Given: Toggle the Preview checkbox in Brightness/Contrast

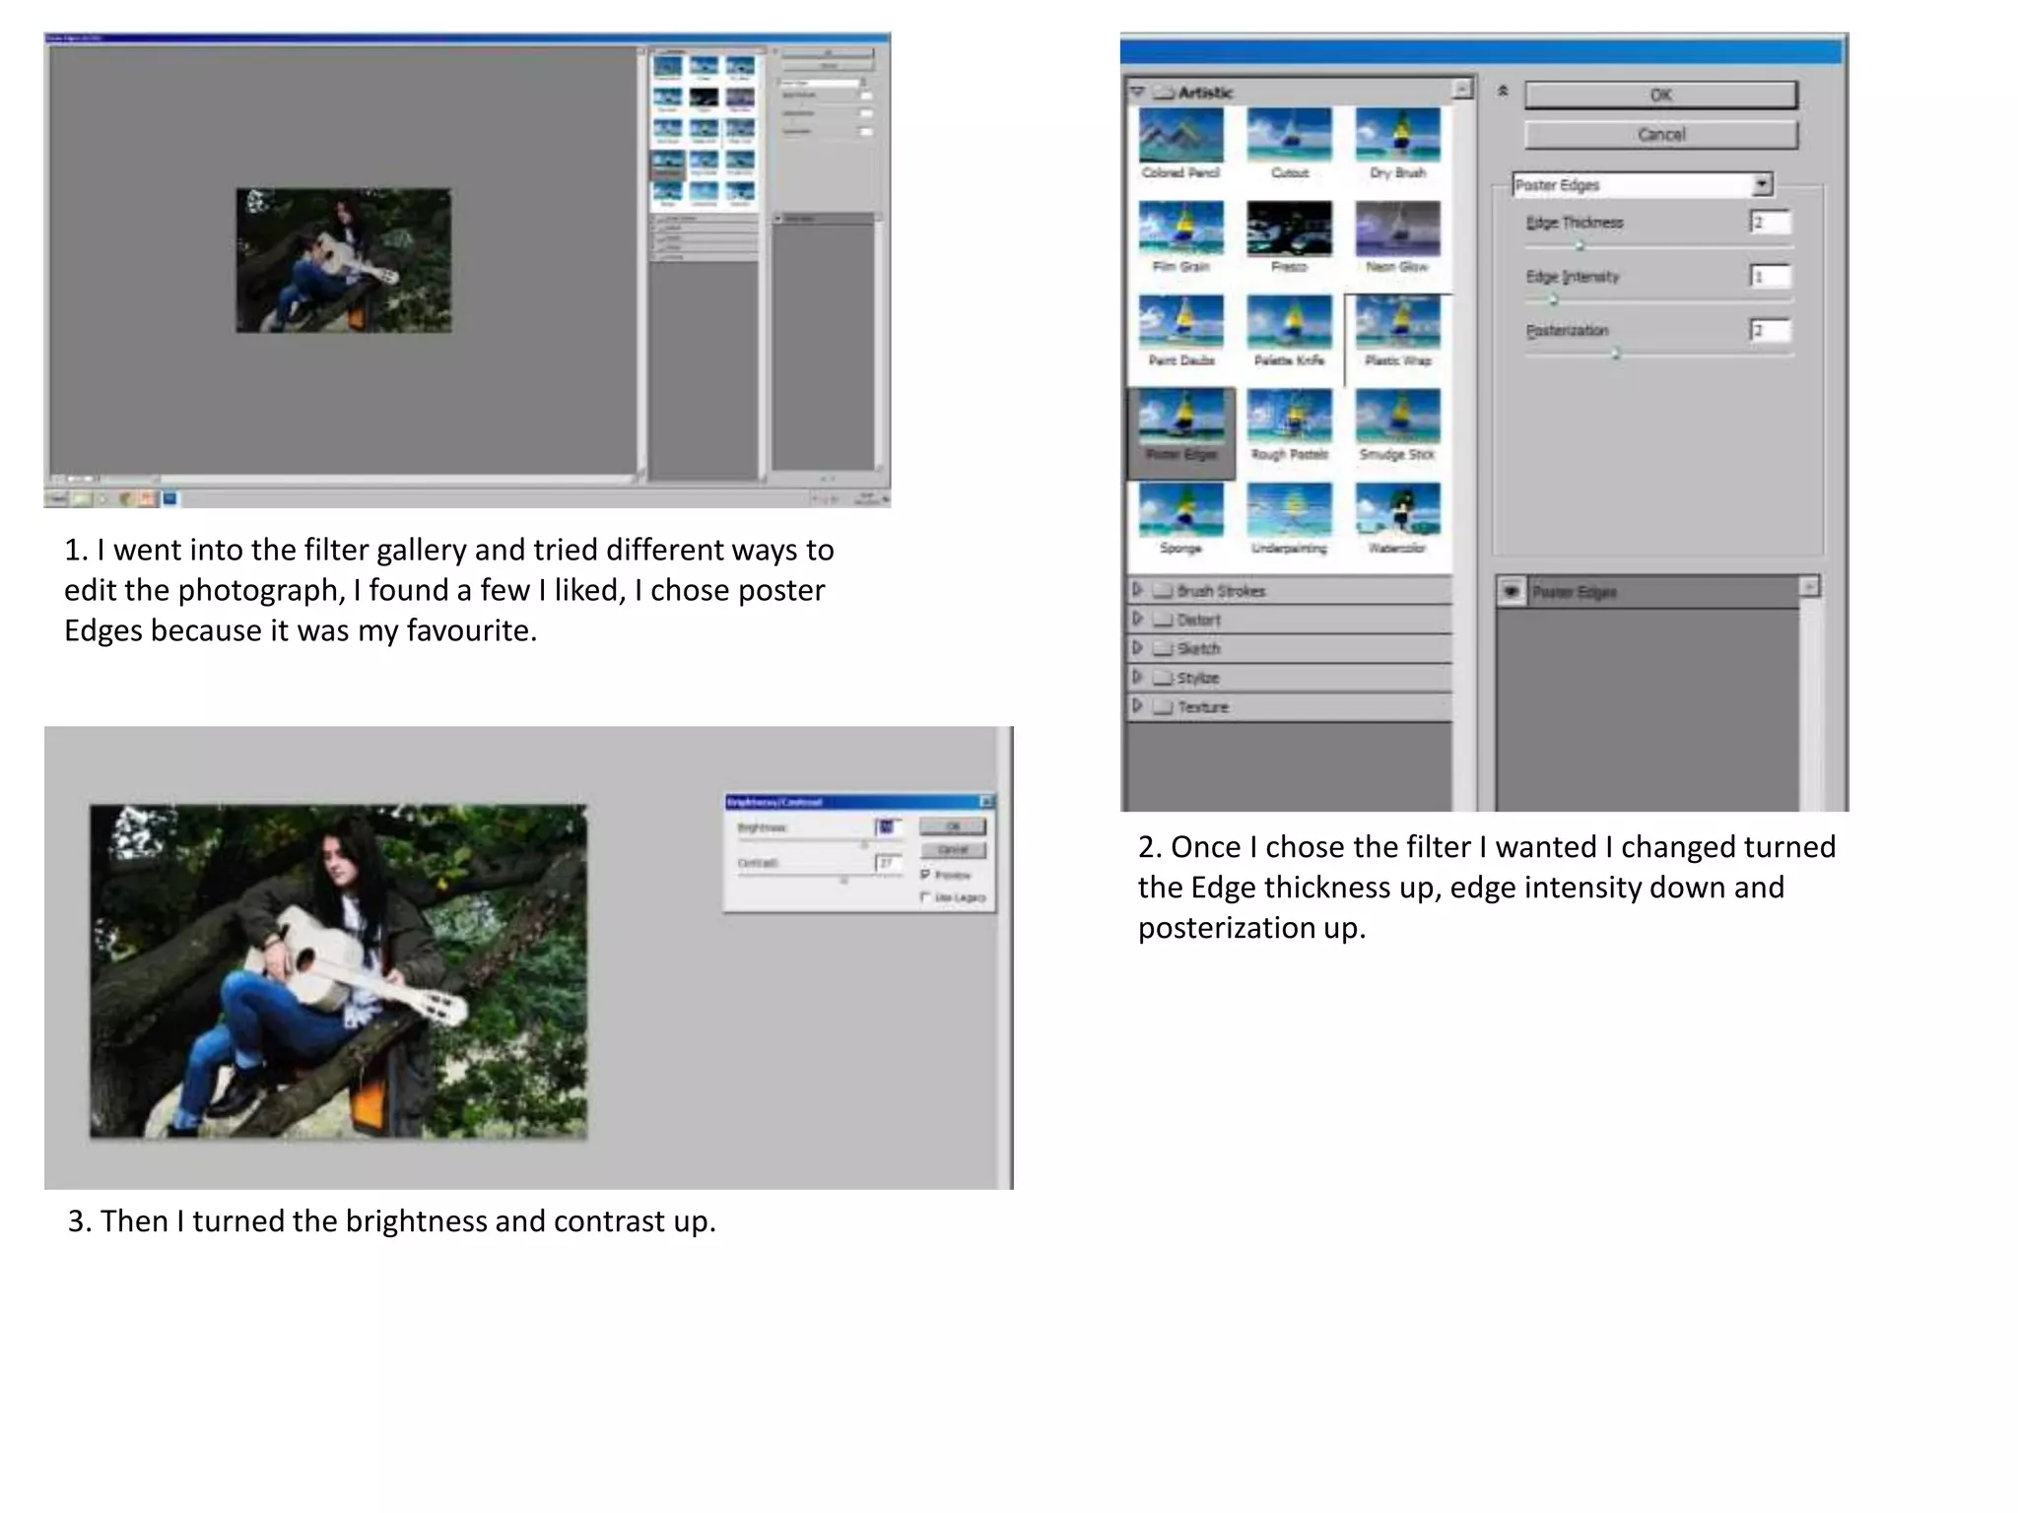Looking at the screenshot, I should tap(925, 875).
